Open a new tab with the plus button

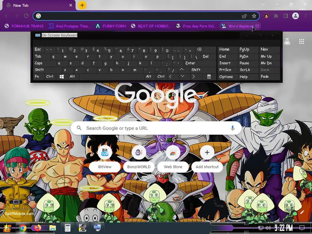(82, 5)
